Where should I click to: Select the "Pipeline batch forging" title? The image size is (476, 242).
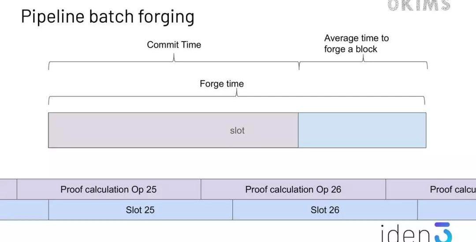click(108, 17)
